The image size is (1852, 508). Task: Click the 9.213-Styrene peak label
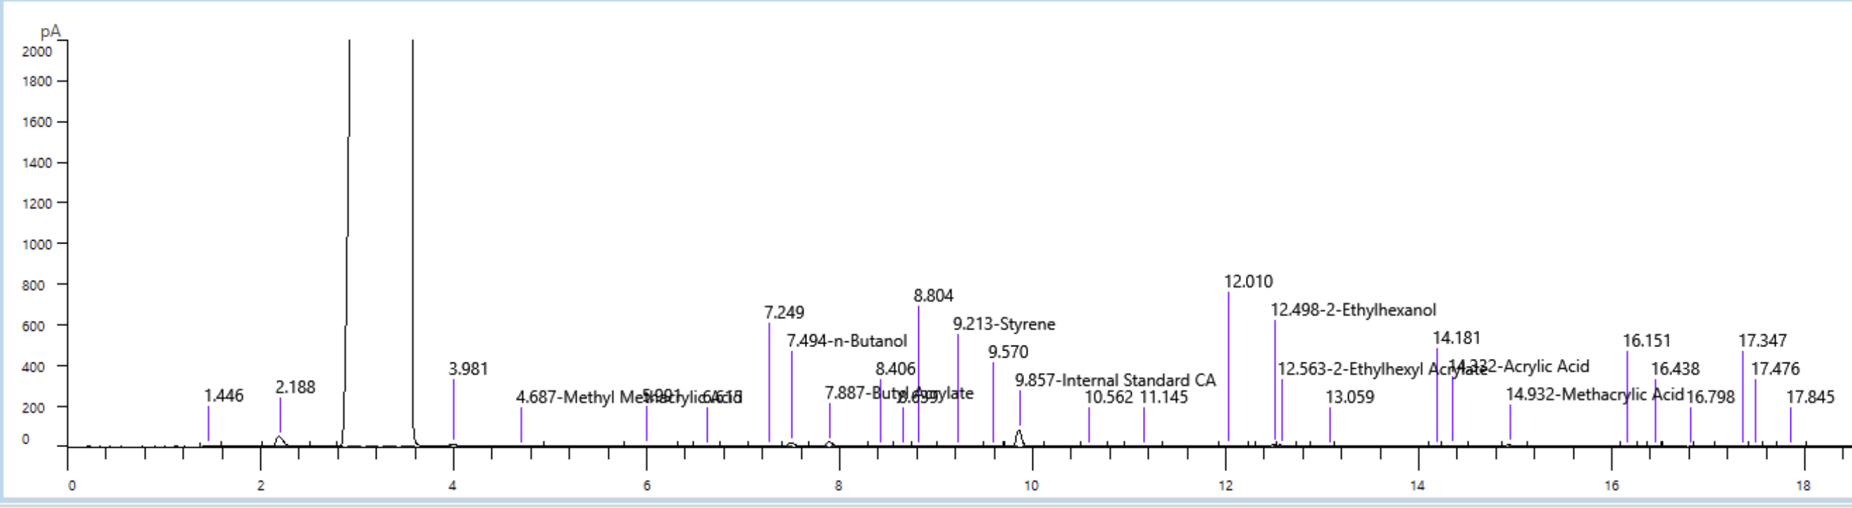tap(1004, 324)
